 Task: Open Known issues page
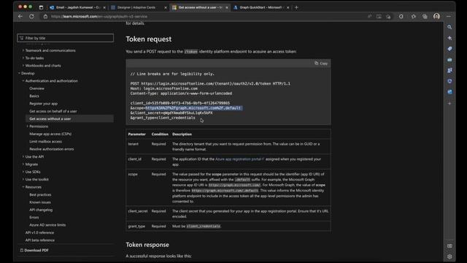(40, 202)
